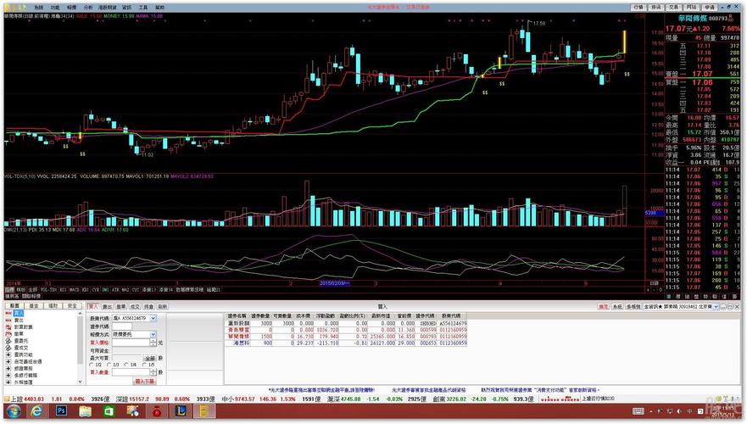Switch to the 賣出 sell tab in the trade panel
This screenshot has width=747, height=424.
pyautogui.click(x=107, y=307)
